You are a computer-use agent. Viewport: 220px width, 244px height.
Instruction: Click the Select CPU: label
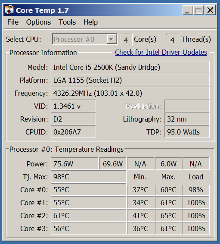point(24,39)
